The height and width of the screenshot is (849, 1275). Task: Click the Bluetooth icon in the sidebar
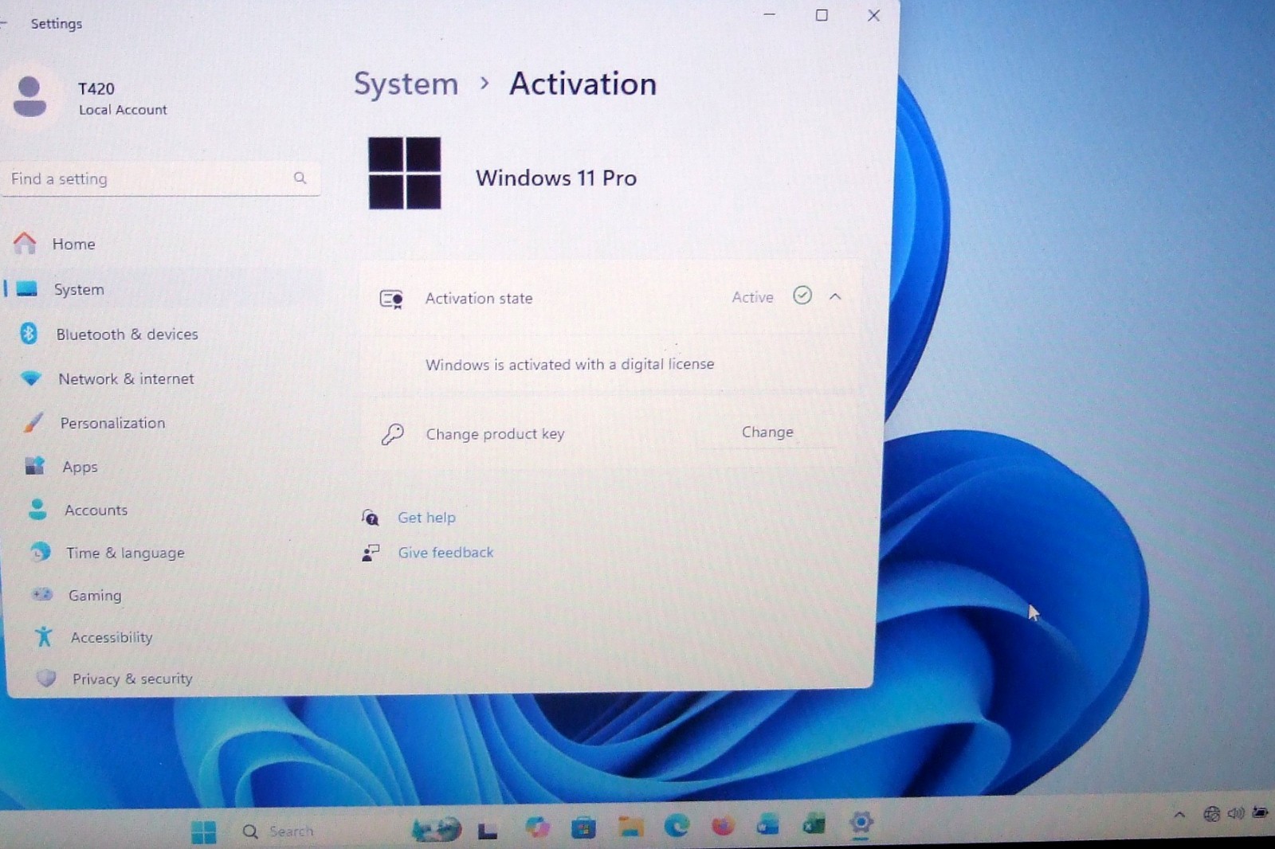point(29,334)
